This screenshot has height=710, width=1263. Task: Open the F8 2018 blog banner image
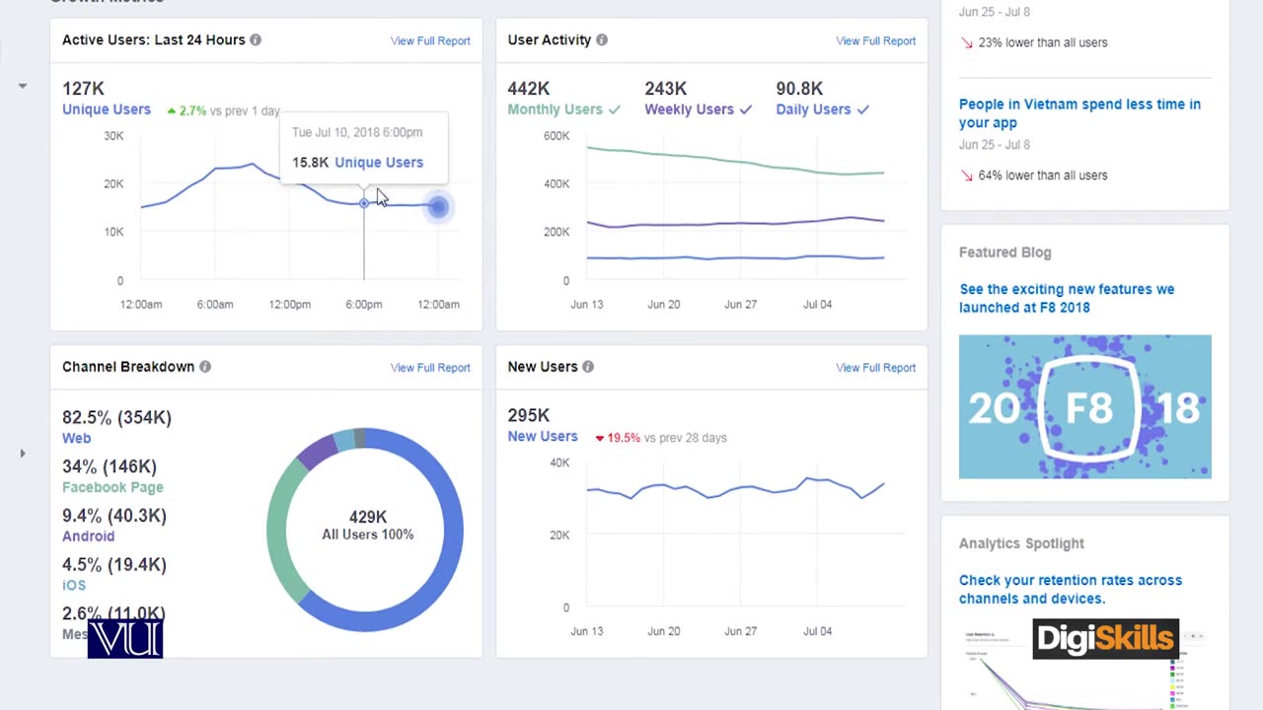point(1085,406)
